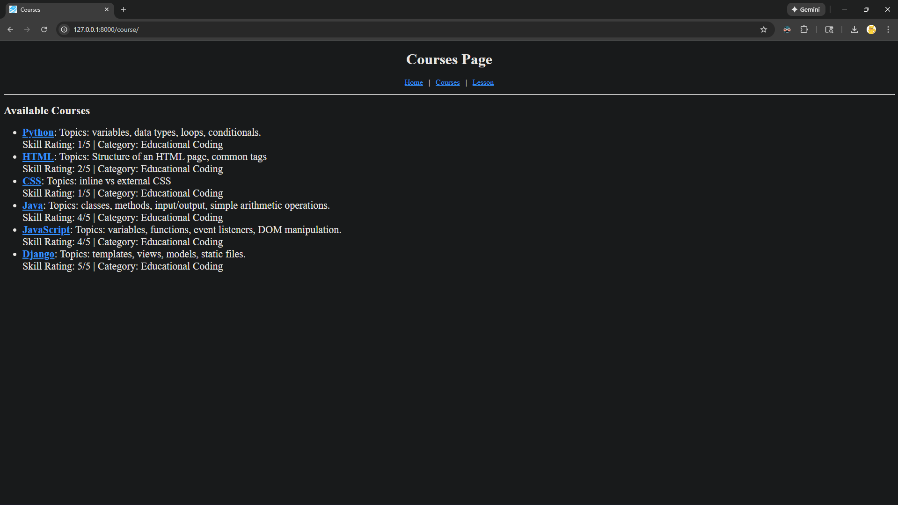Click the Pikachu profile avatar
Image resolution: width=898 pixels, height=505 pixels.
tap(871, 29)
